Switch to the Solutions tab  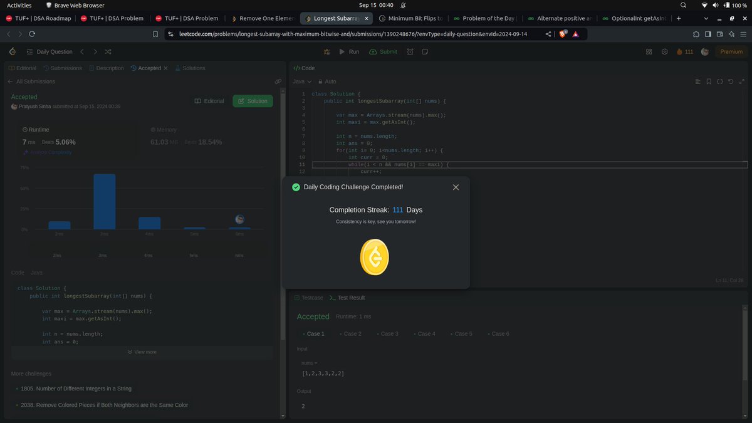coord(189,68)
